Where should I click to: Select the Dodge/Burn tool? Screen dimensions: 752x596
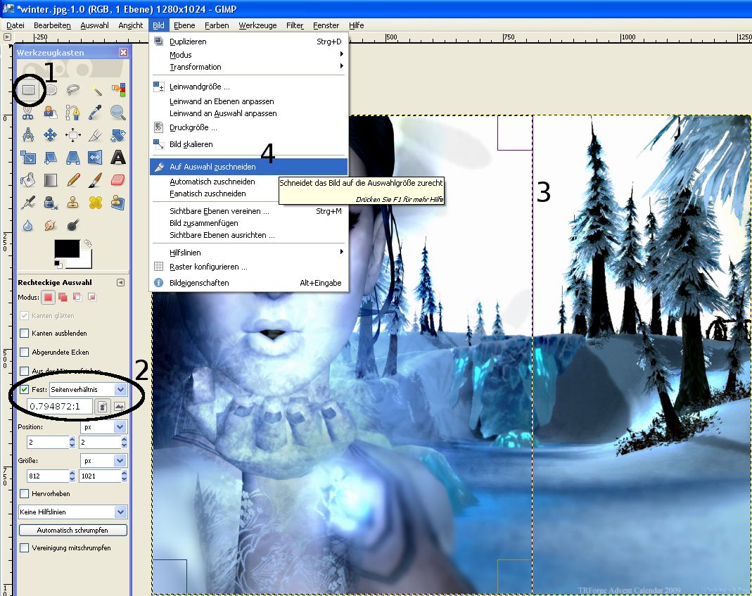coord(73,225)
